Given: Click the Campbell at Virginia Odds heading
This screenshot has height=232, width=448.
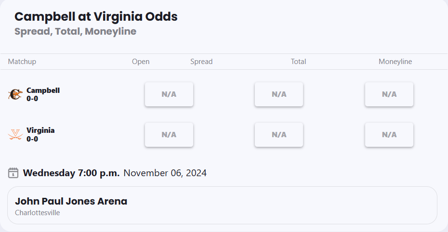Looking at the screenshot, I should click(96, 17).
